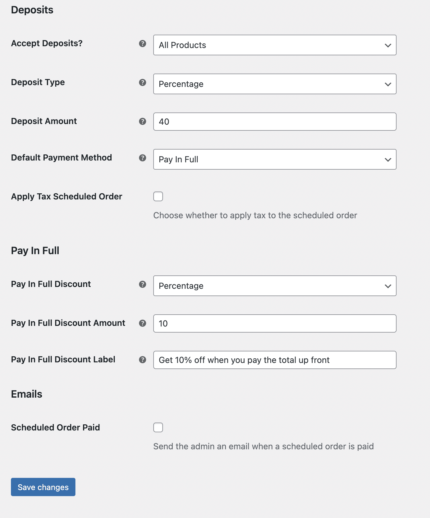Click the Pay In Full heading
This screenshot has height=518, width=430.
(x=35, y=250)
